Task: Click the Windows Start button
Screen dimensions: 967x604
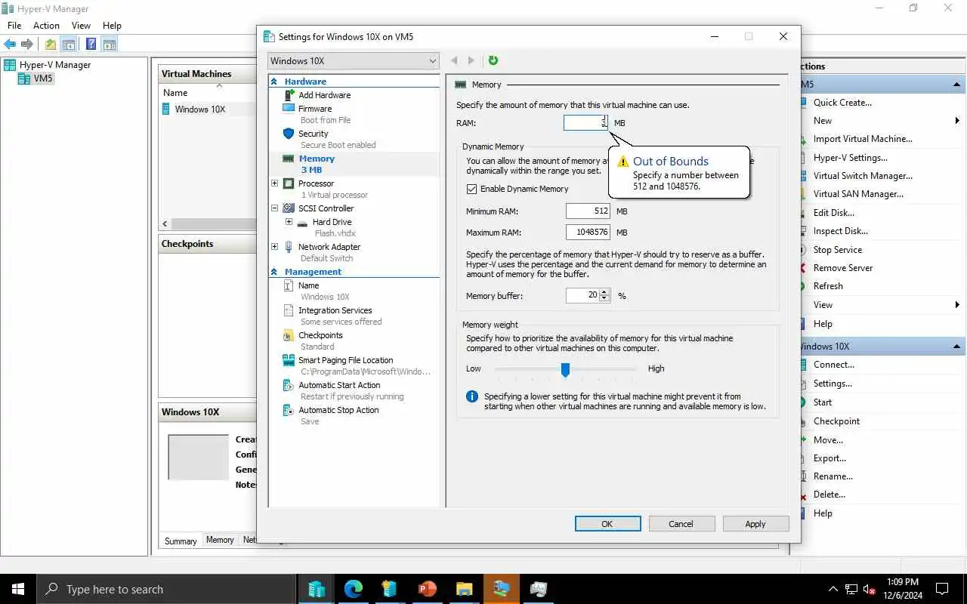Action: [x=18, y=589]
